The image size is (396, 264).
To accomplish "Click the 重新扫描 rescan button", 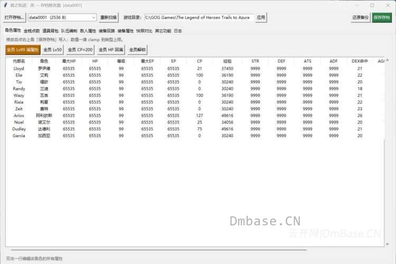I will pyautogui.click(x=108, y=17).
